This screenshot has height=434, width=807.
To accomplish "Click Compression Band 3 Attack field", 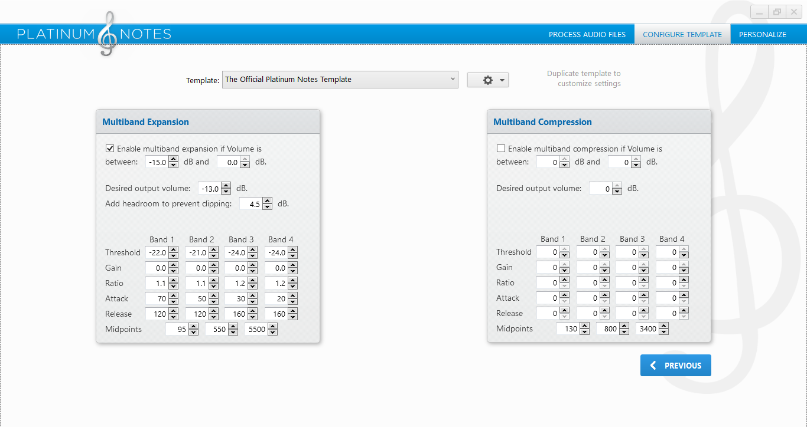I will tap(627, 298).
